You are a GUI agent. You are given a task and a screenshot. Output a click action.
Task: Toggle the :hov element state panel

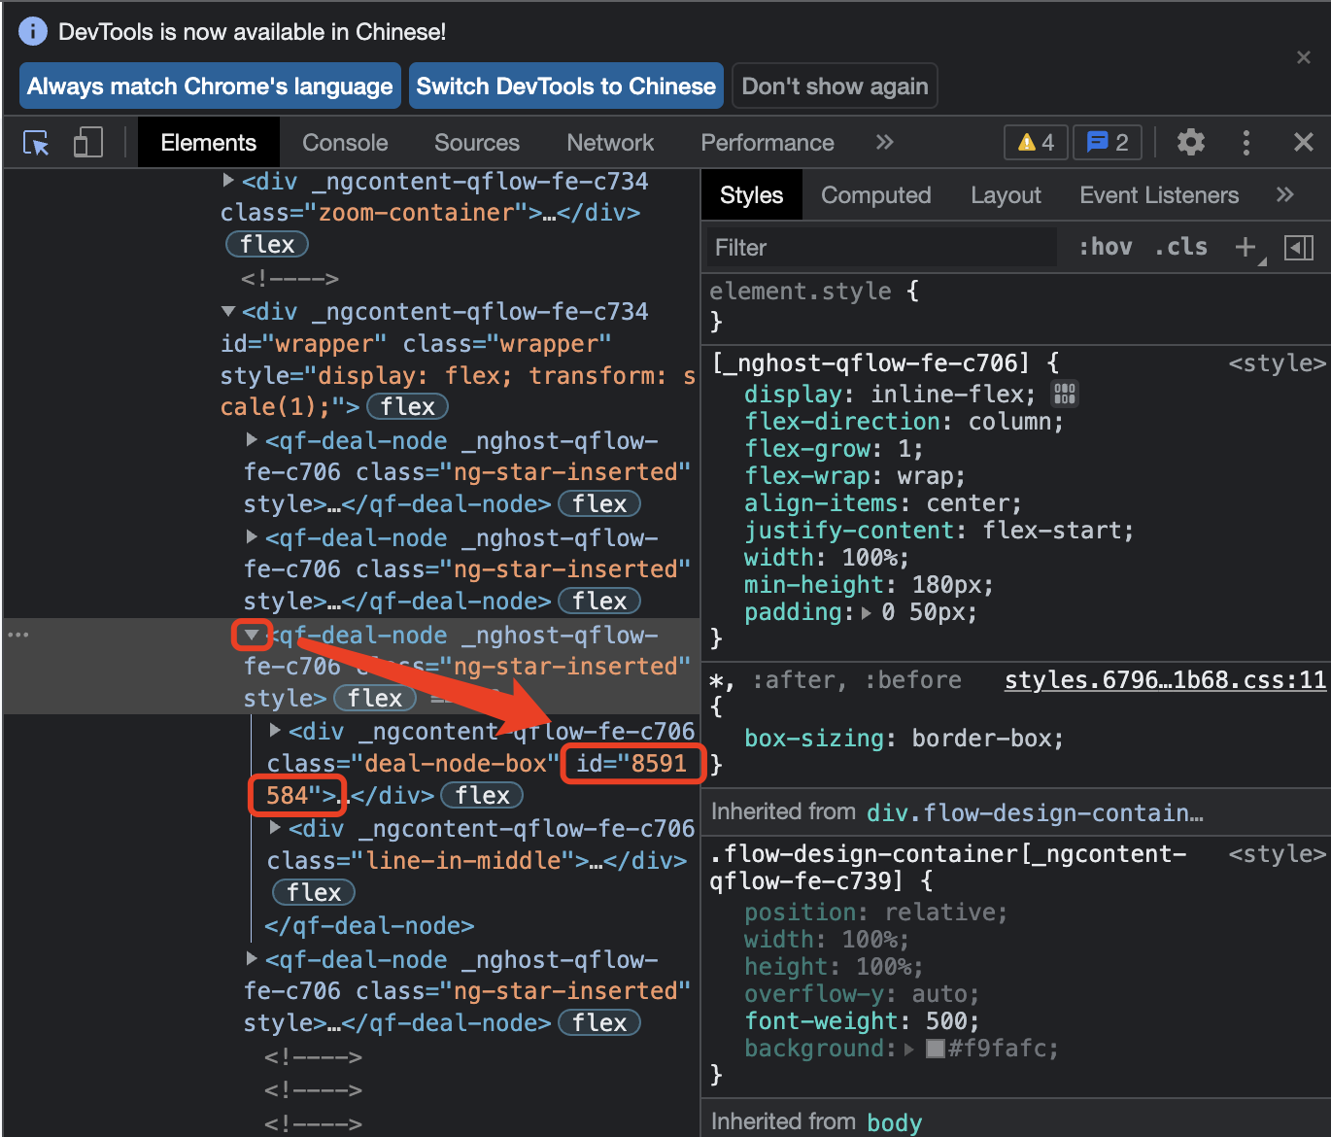click(1106, 247)
